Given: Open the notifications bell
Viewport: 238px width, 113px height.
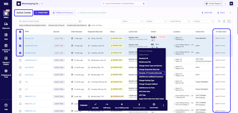Looking at the screenshot, I should 226,3.
